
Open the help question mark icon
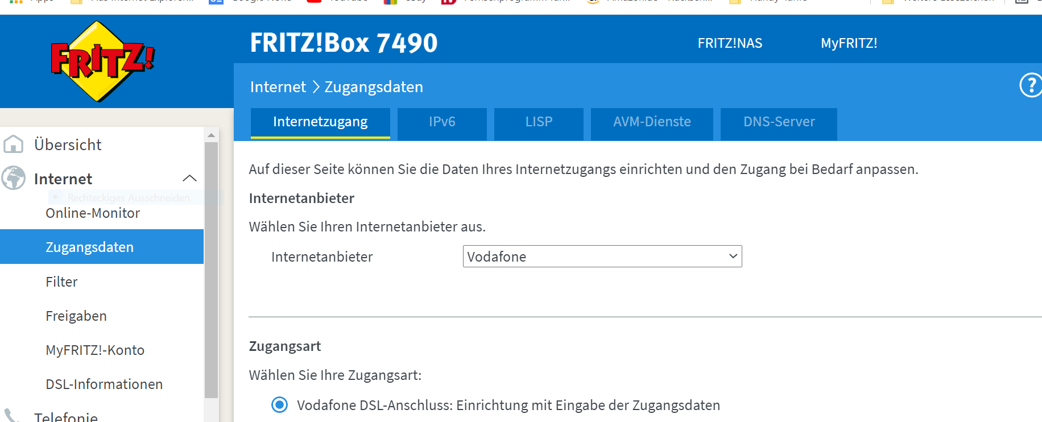[x=1031, y=86]
